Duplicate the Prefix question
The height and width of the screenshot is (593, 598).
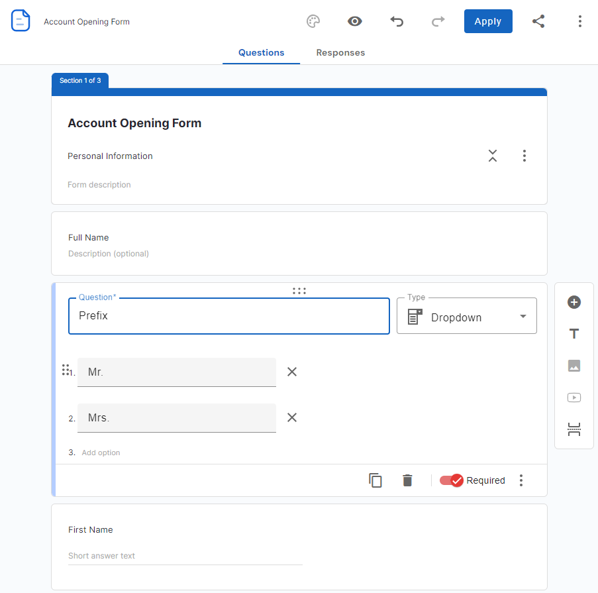(375, 480)
